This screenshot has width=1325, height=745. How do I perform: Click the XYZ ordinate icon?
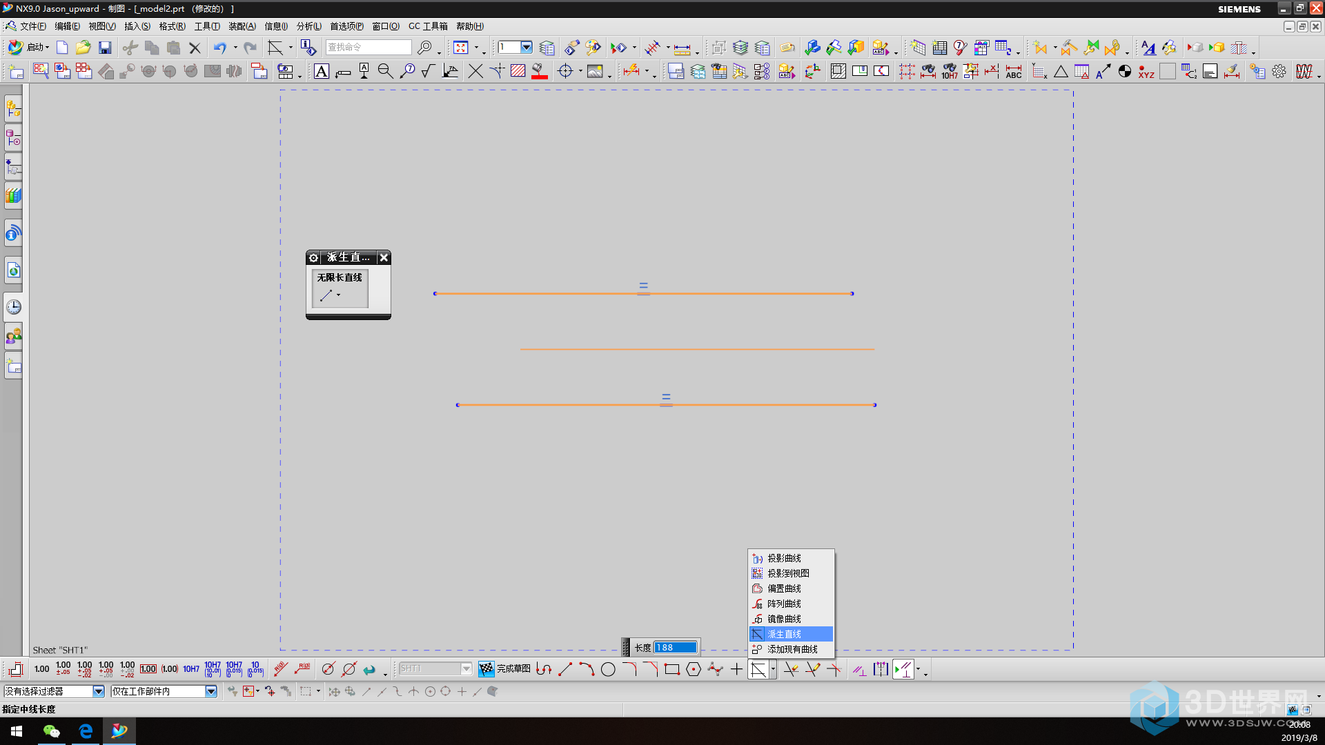coord(1146,72)
